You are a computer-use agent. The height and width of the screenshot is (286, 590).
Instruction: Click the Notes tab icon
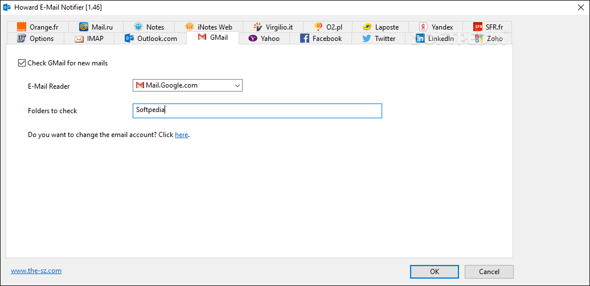138,27
